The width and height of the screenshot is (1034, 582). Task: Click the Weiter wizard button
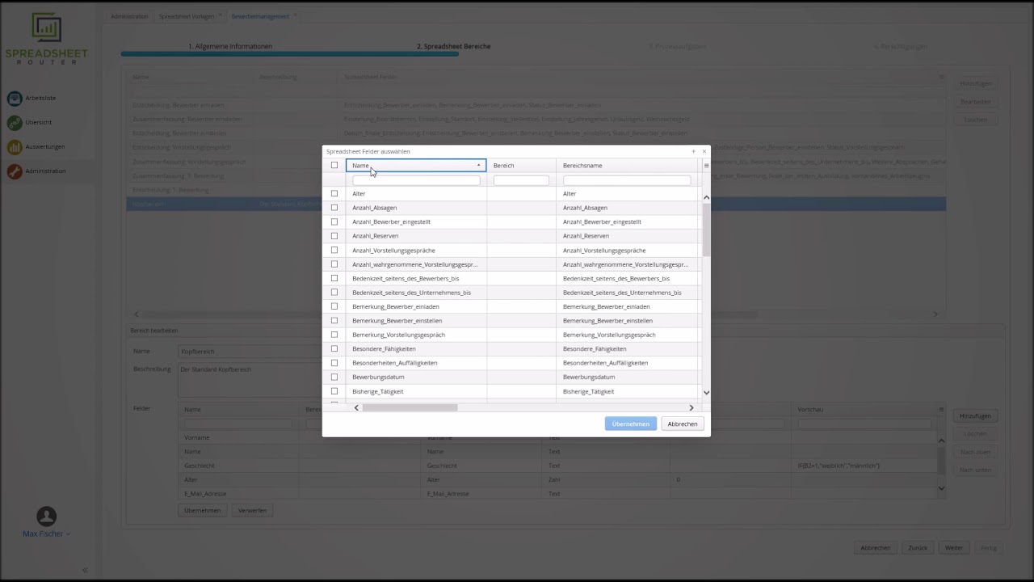(x=954, y=547)
